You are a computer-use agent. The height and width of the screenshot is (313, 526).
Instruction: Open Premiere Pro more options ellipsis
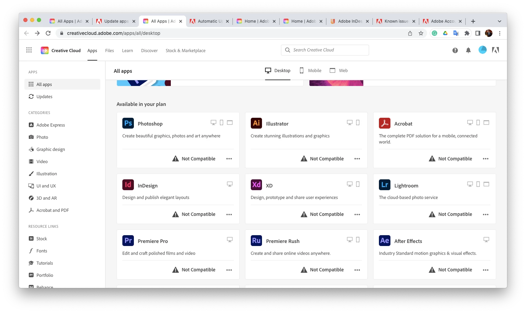click(x=229, y=270)
